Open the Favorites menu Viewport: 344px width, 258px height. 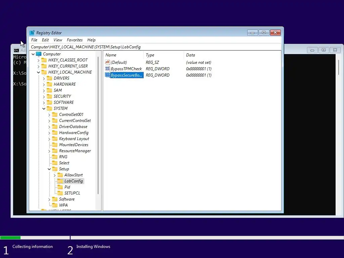(x=75, y=40)
